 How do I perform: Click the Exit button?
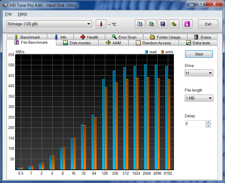(x=208, y=24)
